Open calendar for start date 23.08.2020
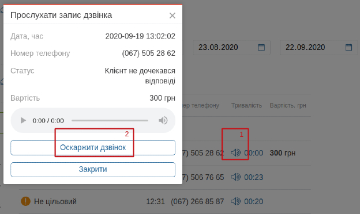The height and width of the screenshot is (214, 360). click(x=261, y=47)
